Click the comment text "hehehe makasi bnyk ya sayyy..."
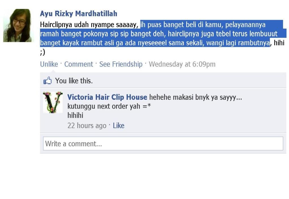This screenshot has width=289, height=199. (195, 97)
